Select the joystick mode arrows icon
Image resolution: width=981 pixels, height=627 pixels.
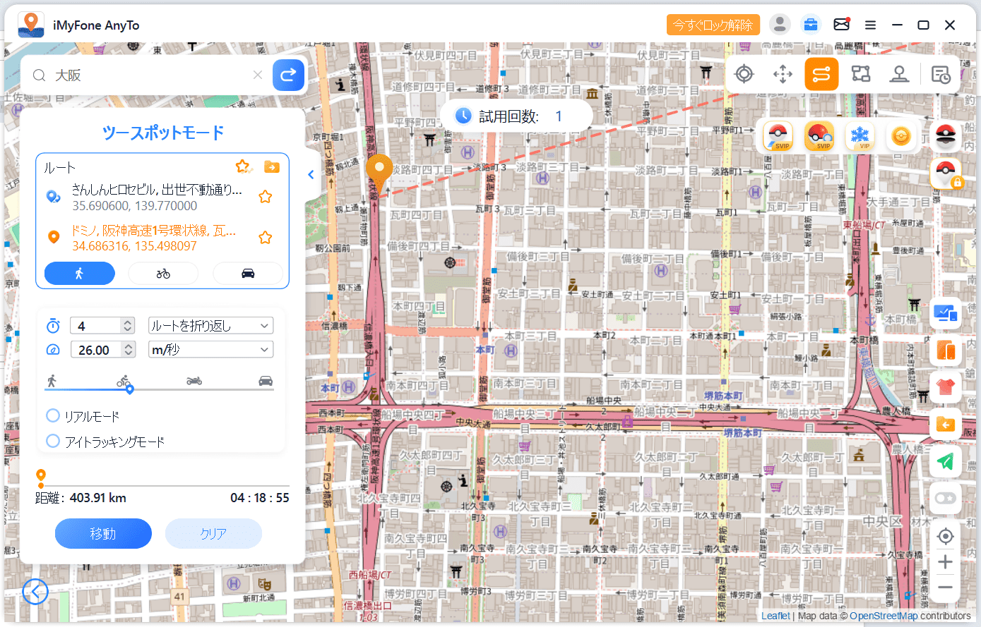click(783, 74)
